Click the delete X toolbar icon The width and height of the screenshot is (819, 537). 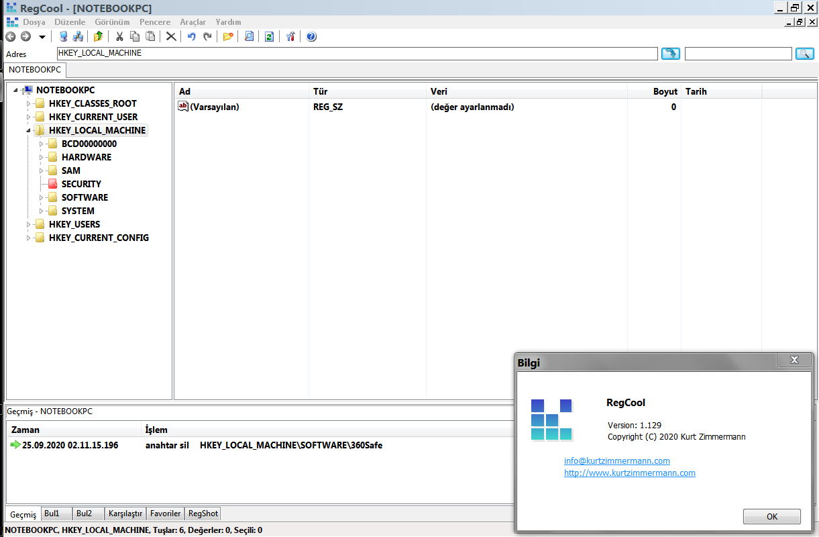171,37
